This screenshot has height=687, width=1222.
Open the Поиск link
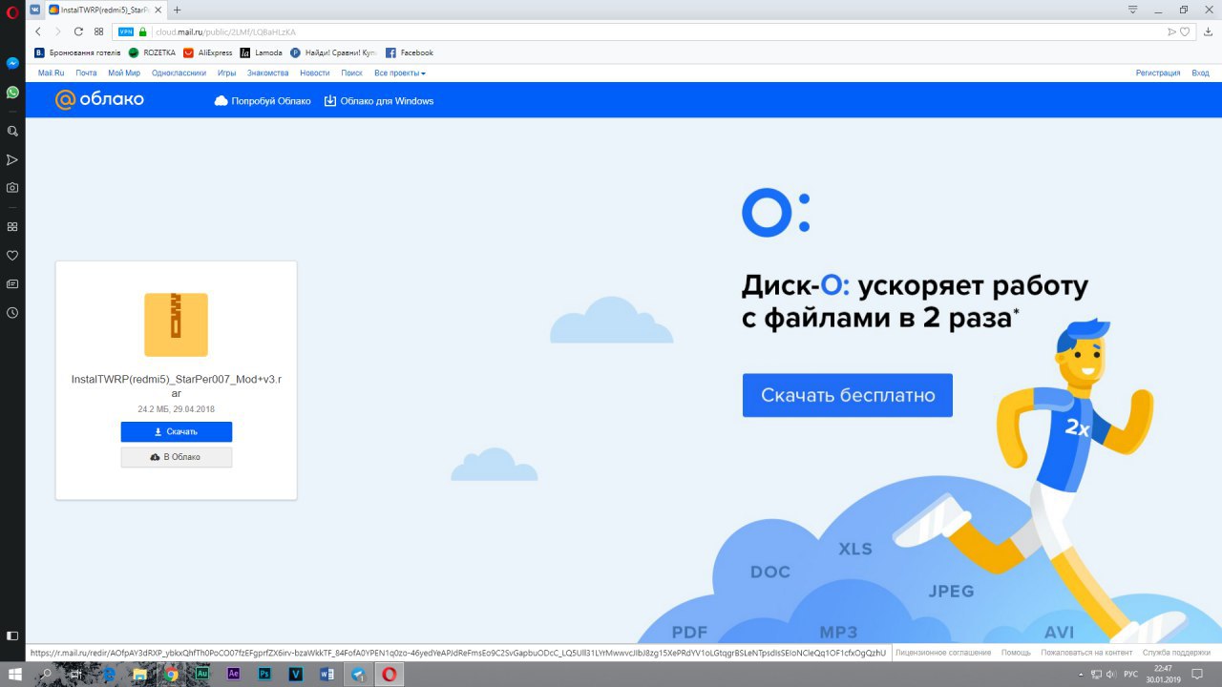click(x=351, y=73)
